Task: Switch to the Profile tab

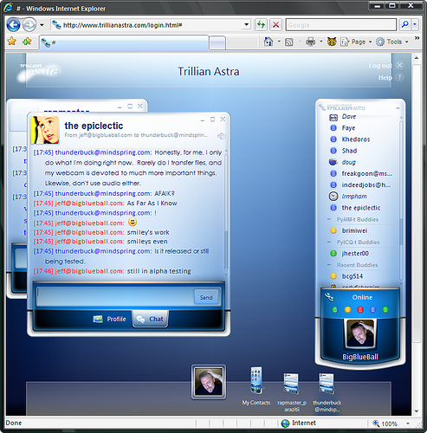Action: [110, 319]
